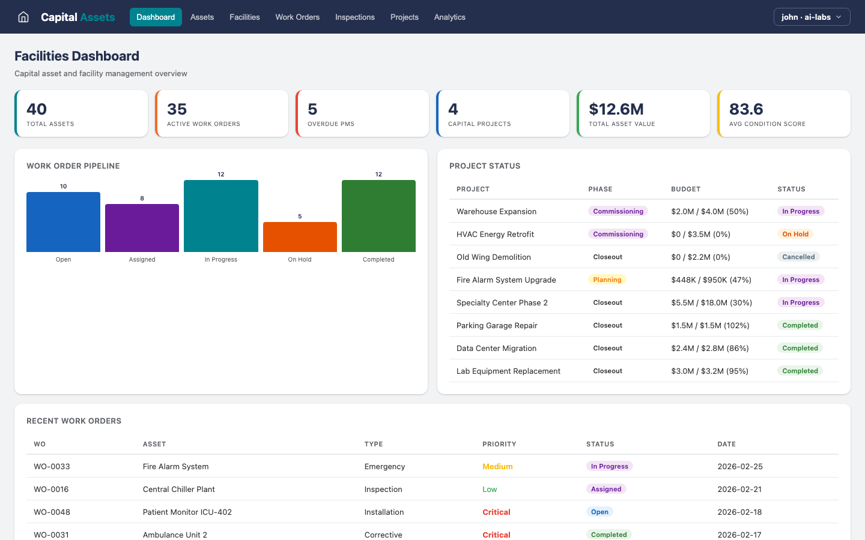Navigate to Work Orders
Image resolution: width=865 pixels, height=540 pixels.
coord(297,17)
